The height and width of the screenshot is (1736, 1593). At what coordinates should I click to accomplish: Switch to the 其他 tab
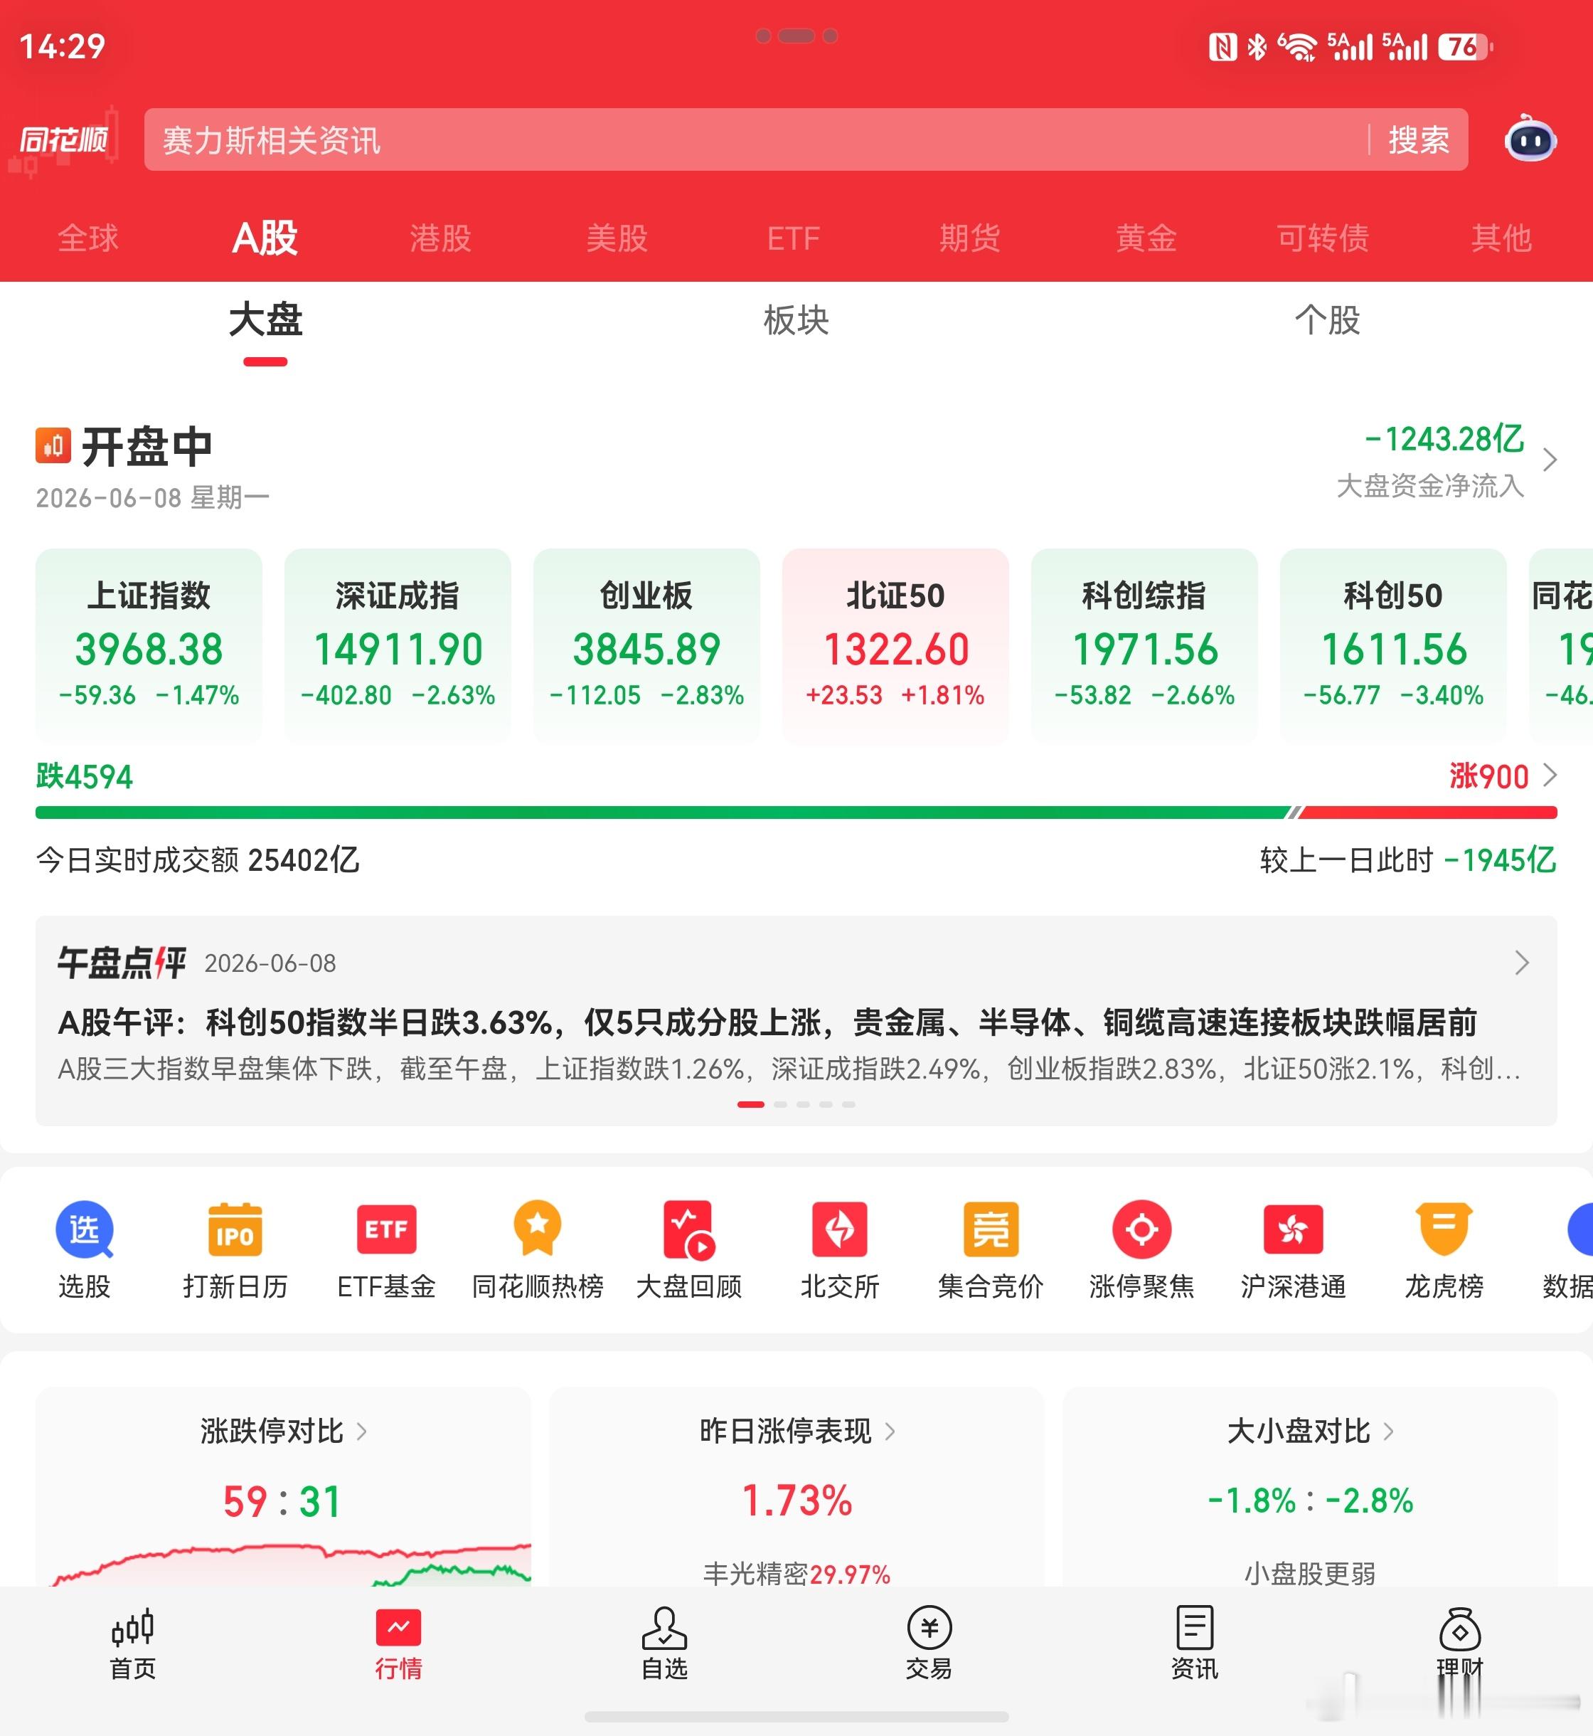point(1502,238)
